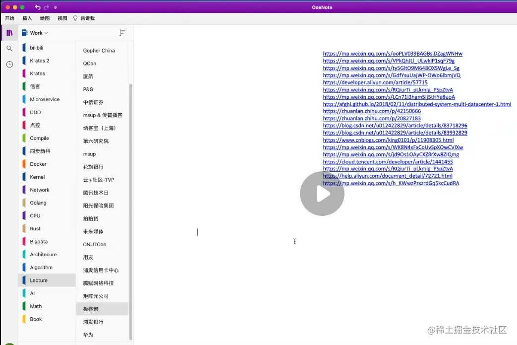
Task: Open the zhuanlan.zhihu.com/p/42150666 link
Action: coord(372,111)
